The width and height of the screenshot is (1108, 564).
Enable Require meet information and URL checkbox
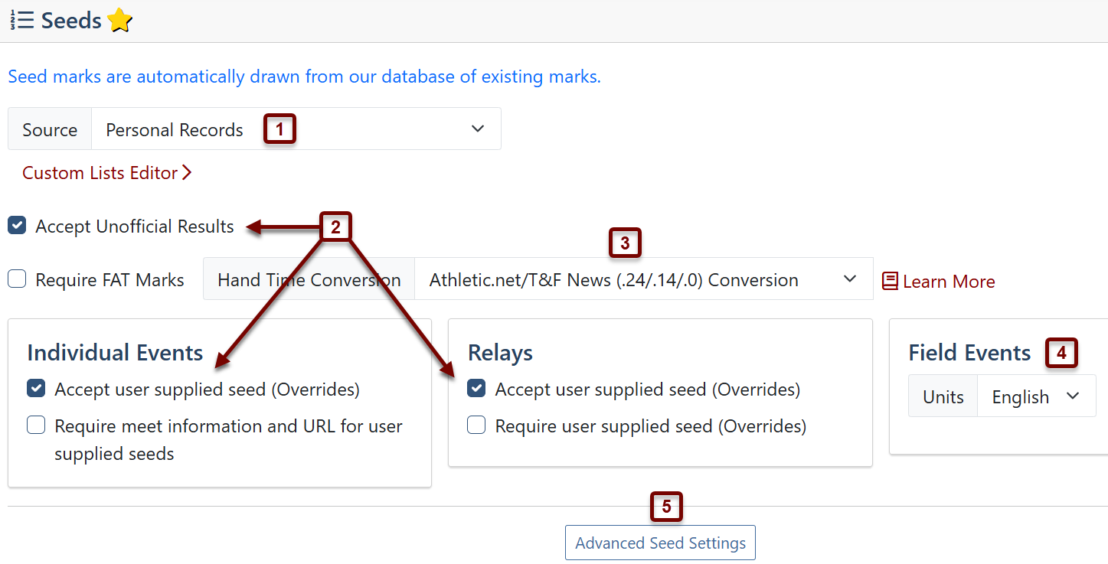pyautogui.click(x=36, y=425)
